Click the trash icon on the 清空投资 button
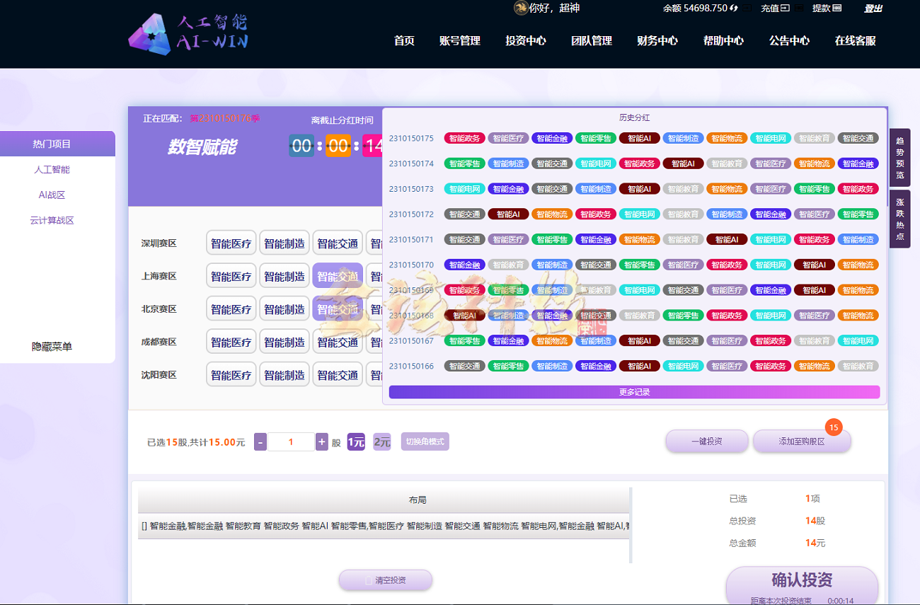The height and width of the screenshot is (605, 920). pos(369,580)
